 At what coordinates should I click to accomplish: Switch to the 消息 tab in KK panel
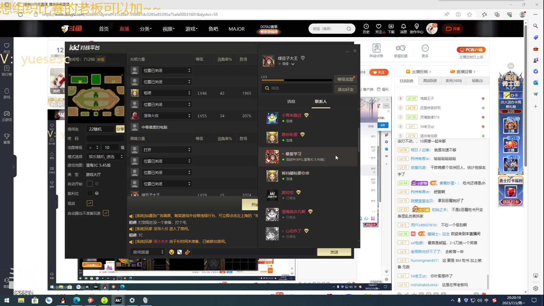291,101
